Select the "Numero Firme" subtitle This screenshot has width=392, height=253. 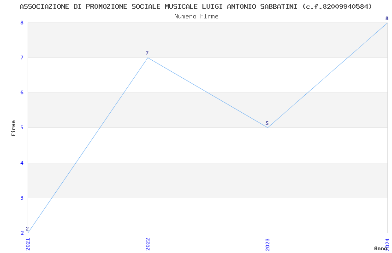(x=196, y=16)
